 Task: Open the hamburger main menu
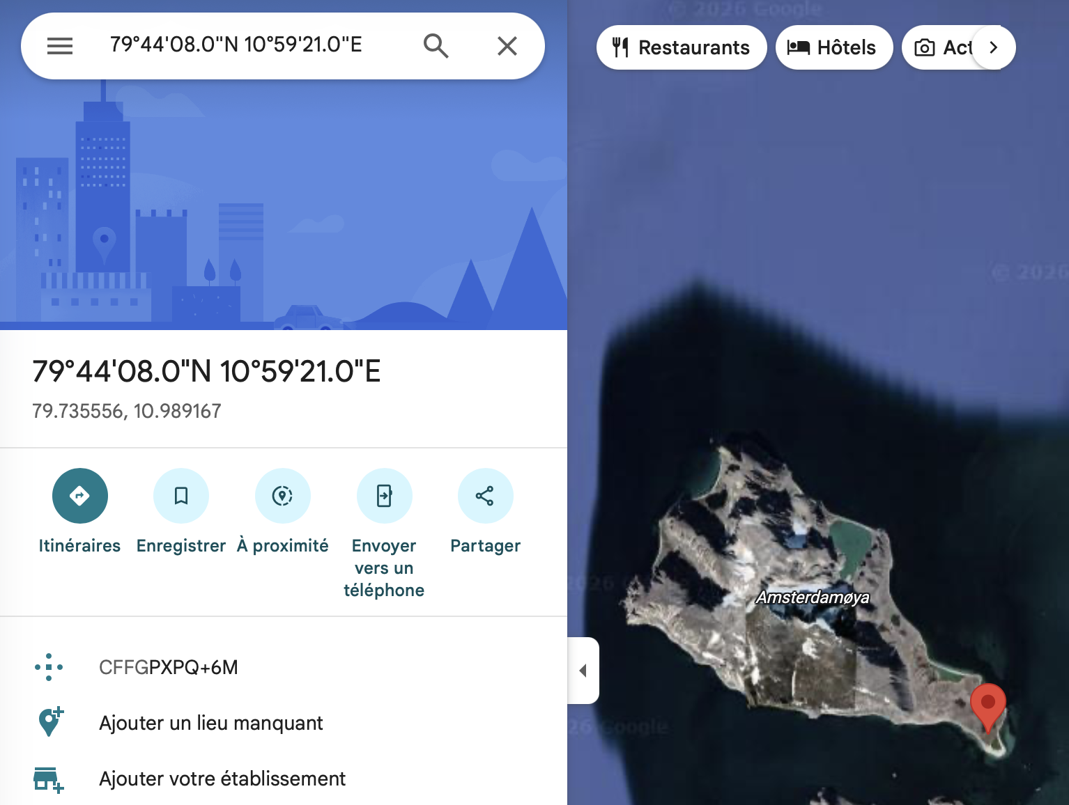(x=60, y=46)
